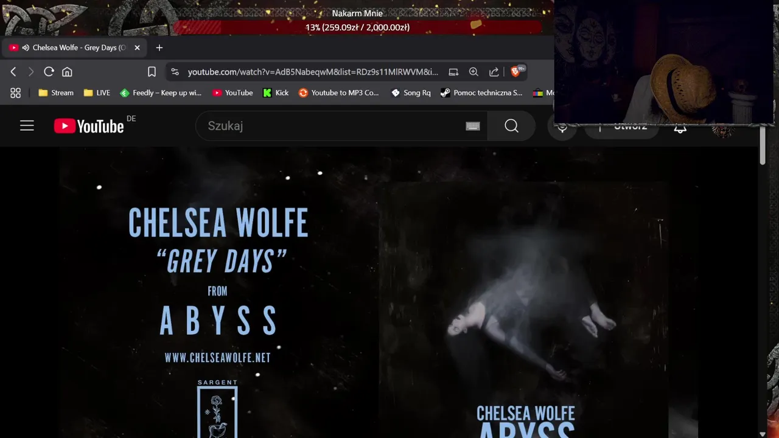
Task: Go back with the browser back arrow
Action: pos(13,72)
